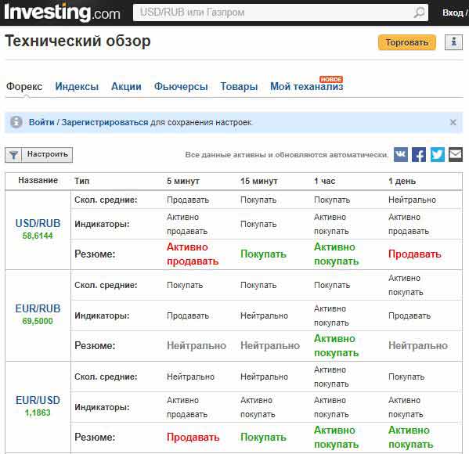Open the USD/RUB pair link
This screenshot has height=454, width=469.
(x=38, y=223)
